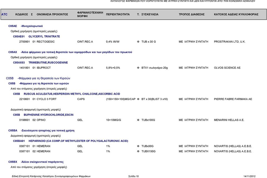The width and height of the screenshot is (267, 178).
Task: Click the strength "(150+150+100)MG/CAP"
Action: (121, 99)
